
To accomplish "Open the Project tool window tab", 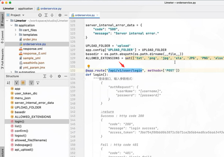I will point(2,20).
